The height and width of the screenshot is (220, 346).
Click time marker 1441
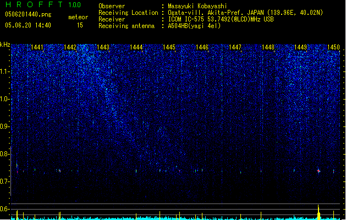click(x=37, y=47)
